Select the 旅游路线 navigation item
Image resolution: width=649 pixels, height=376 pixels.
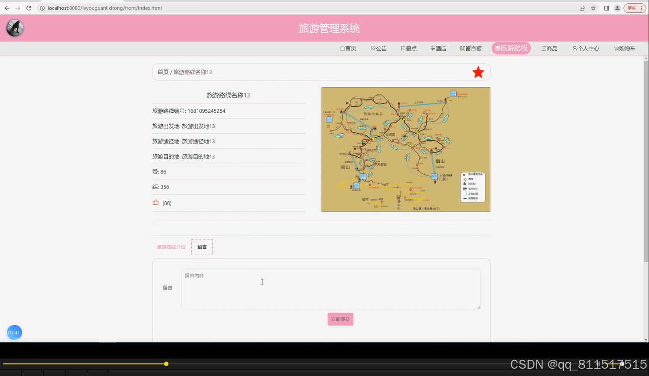click(511, 48)
